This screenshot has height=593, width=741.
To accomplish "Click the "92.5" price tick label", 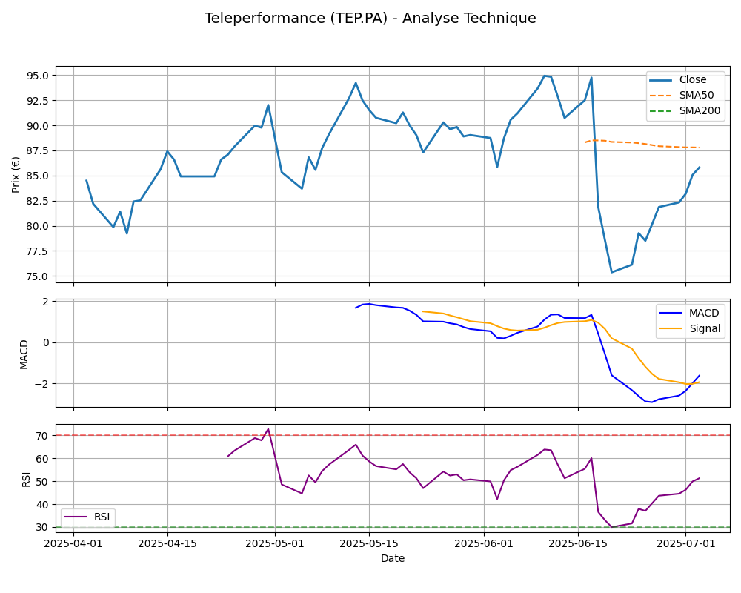I will pyautogui.click(x=39, y=101).
